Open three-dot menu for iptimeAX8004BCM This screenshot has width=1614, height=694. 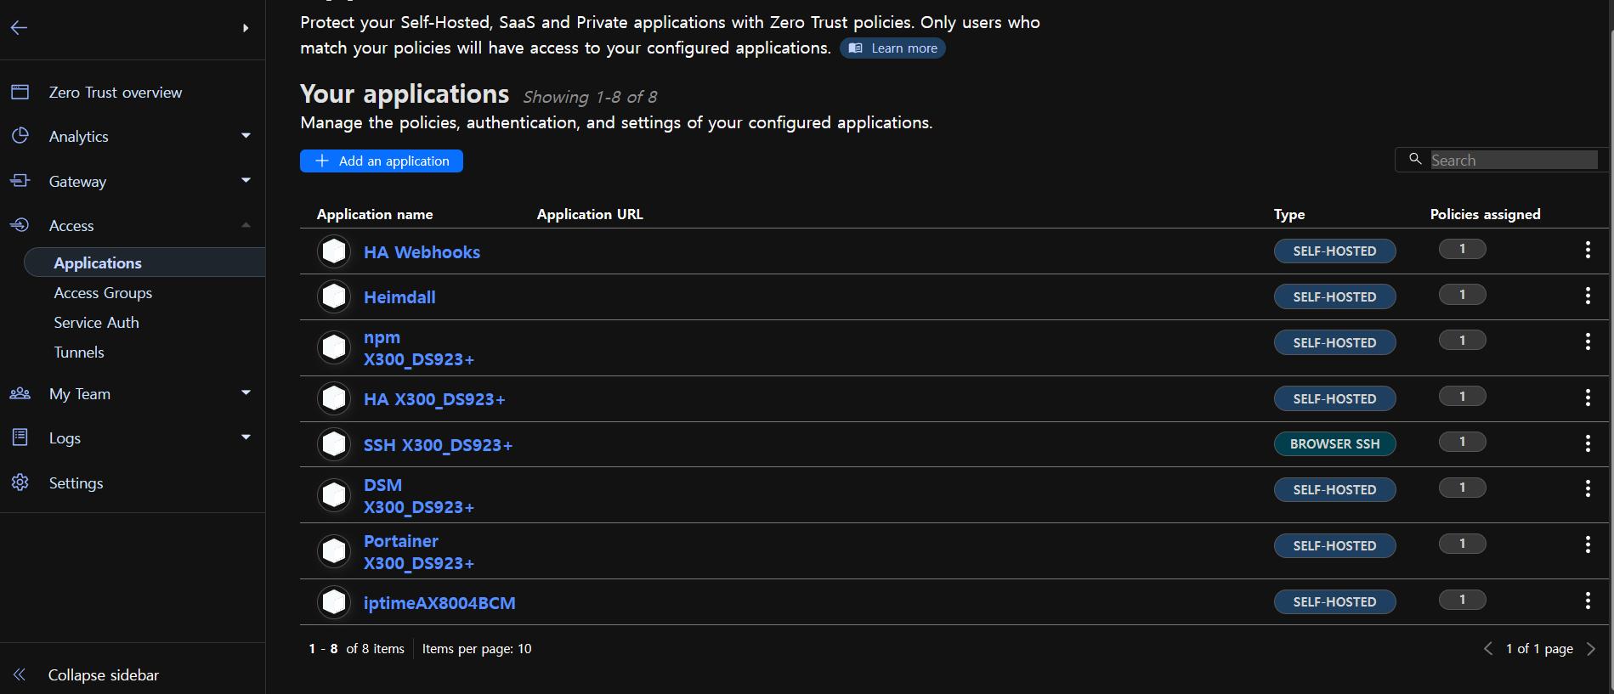click(x=1587, y=601)
